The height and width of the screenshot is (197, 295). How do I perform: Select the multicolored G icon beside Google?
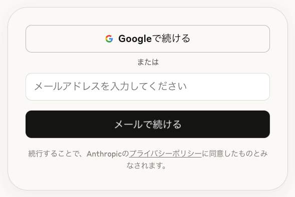109,38
